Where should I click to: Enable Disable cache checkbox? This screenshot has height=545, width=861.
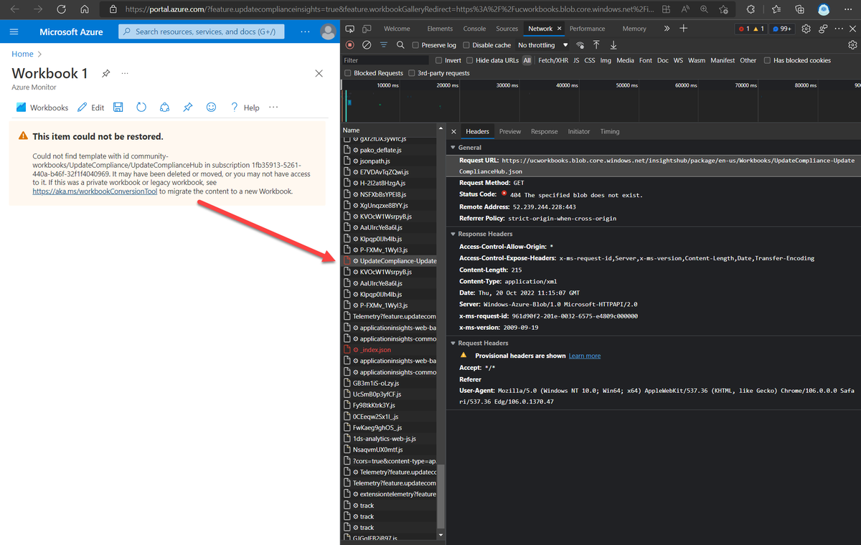coord(466,45)
